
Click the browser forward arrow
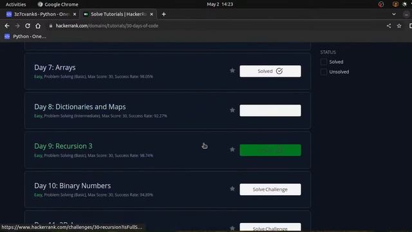[17, 26]
